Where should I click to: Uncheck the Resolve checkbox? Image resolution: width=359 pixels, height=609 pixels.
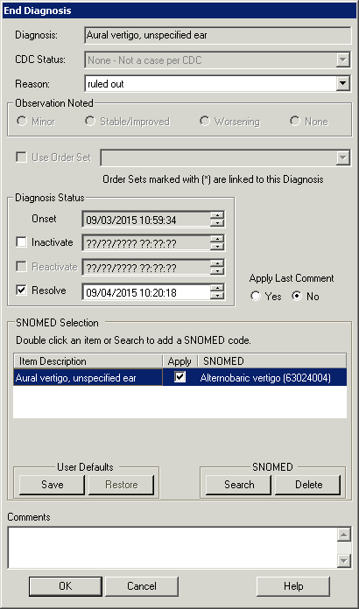[x=21, y=290]
